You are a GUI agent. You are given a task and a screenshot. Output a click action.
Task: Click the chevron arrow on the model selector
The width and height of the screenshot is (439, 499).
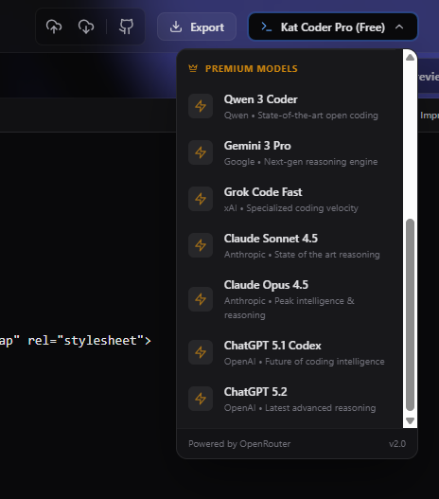(x=399, y=27)
